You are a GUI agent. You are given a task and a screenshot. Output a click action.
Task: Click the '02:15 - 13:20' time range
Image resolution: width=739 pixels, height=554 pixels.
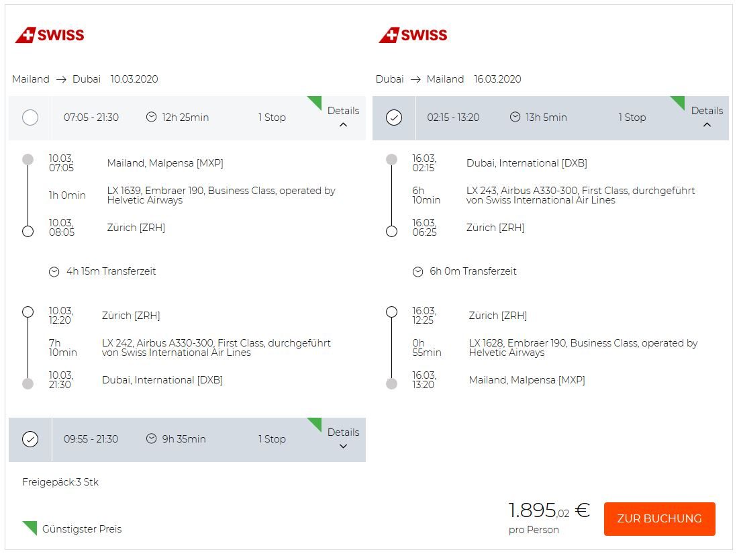(453, 118)
